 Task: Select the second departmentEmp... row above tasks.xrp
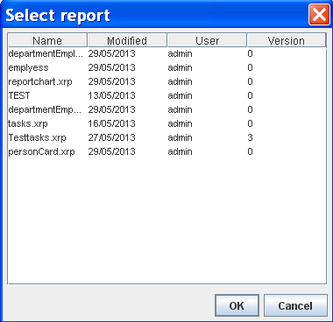(x=166, y=109)
